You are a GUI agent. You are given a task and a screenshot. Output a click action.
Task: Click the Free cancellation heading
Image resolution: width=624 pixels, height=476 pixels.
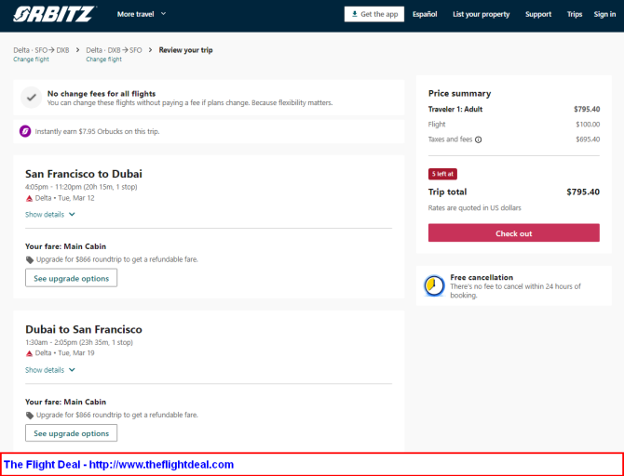pyautogui.click(x=482, y=277)
